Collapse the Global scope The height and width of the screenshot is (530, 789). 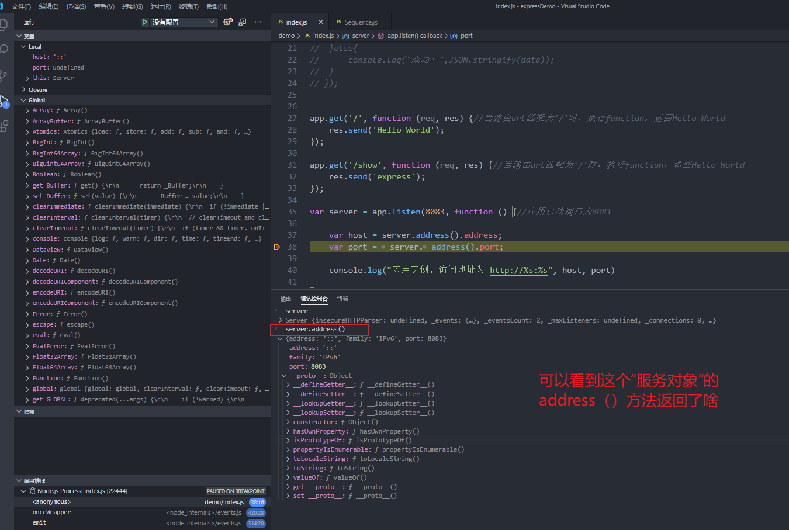click(23, 101)
